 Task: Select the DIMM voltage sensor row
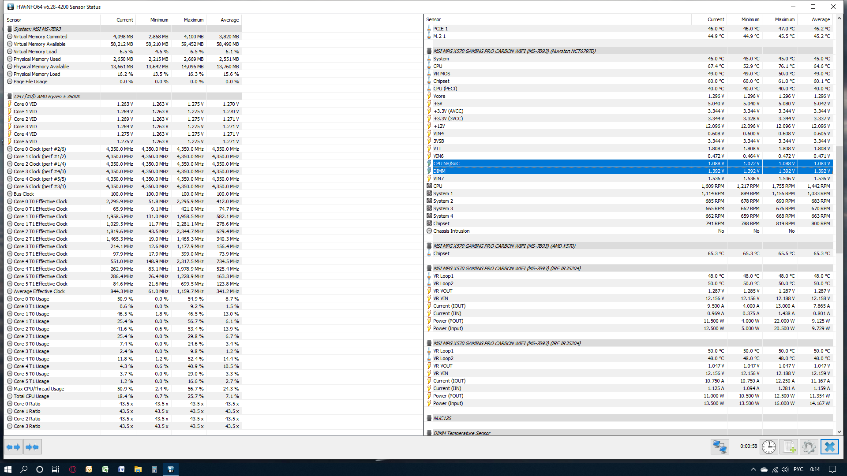[439, 171]
